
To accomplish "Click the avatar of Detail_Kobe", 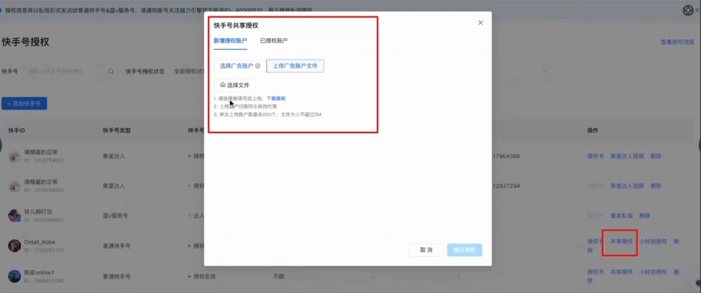I will [x=15, y=245].
